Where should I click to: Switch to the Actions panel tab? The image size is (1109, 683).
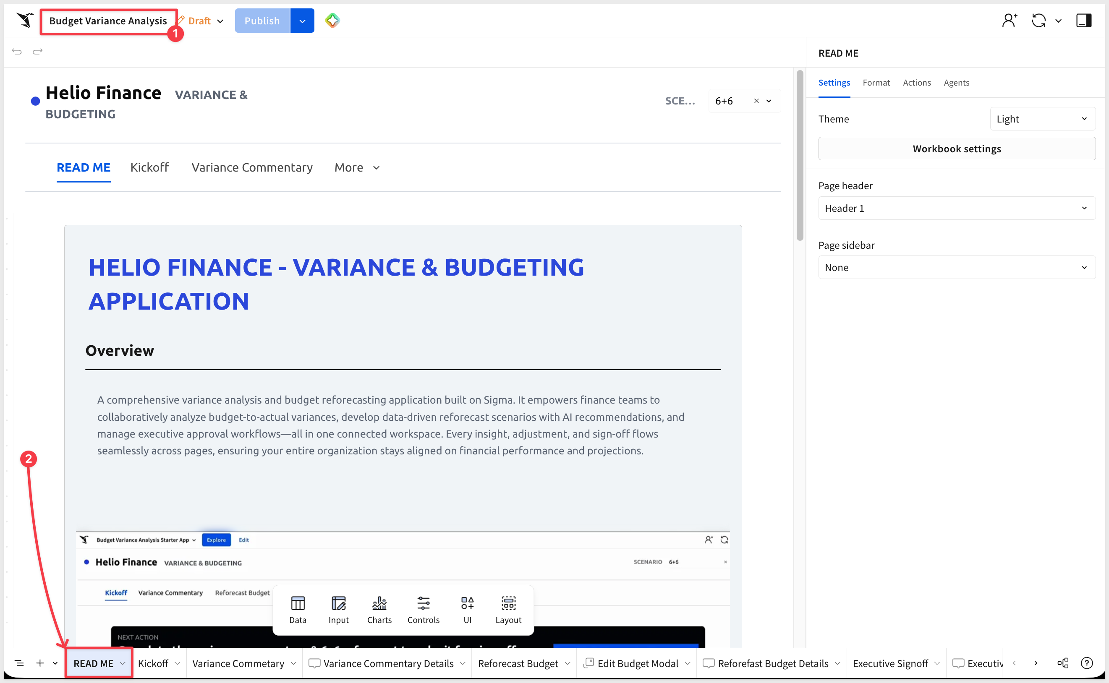click(x=917, y=83)
